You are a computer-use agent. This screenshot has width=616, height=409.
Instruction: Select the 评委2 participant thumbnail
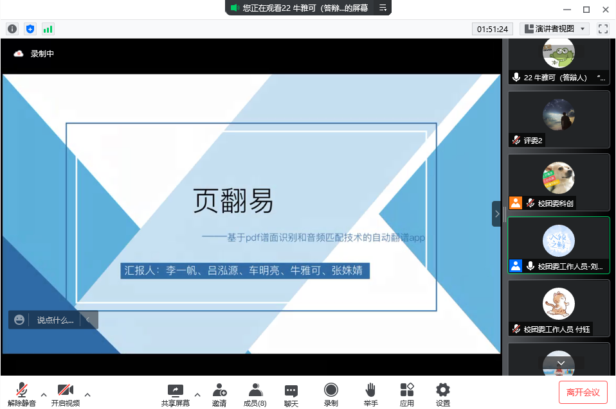(558, 119)
